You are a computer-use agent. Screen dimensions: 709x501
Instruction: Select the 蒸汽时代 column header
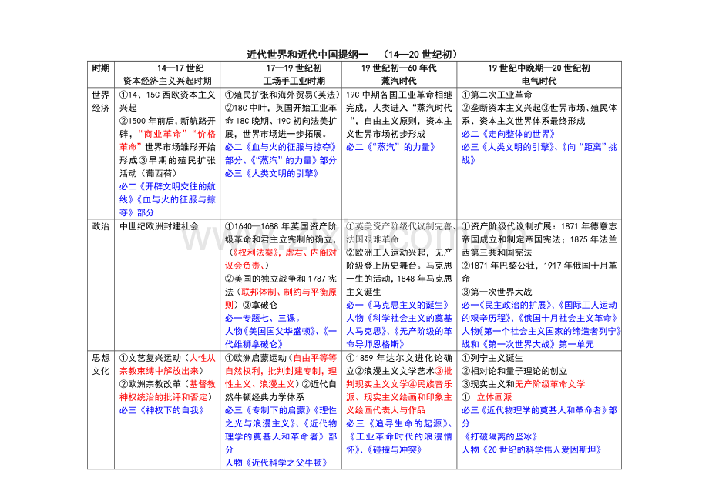click(x=398, y=80)
